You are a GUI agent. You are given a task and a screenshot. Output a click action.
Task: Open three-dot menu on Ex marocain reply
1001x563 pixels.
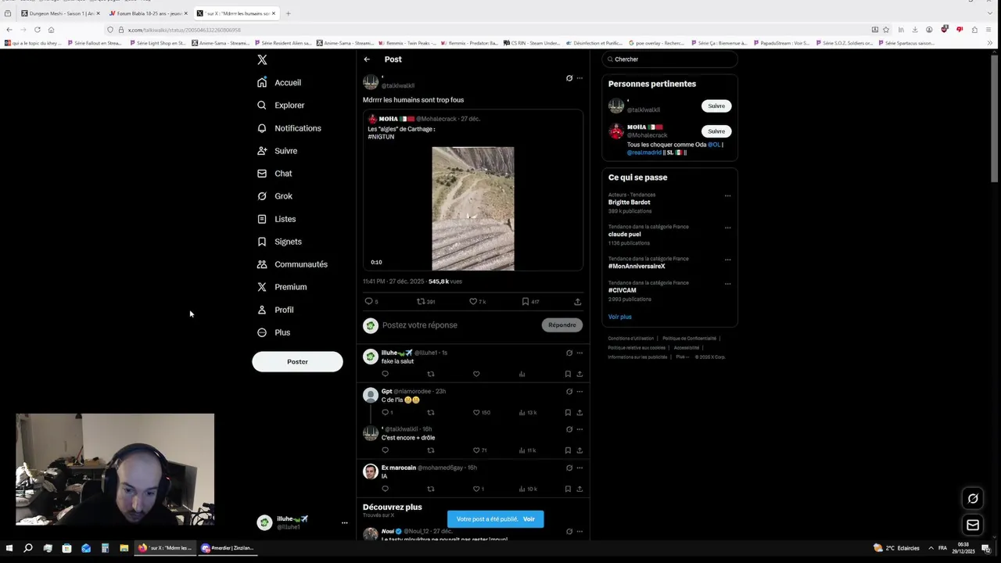coord(579,468)
